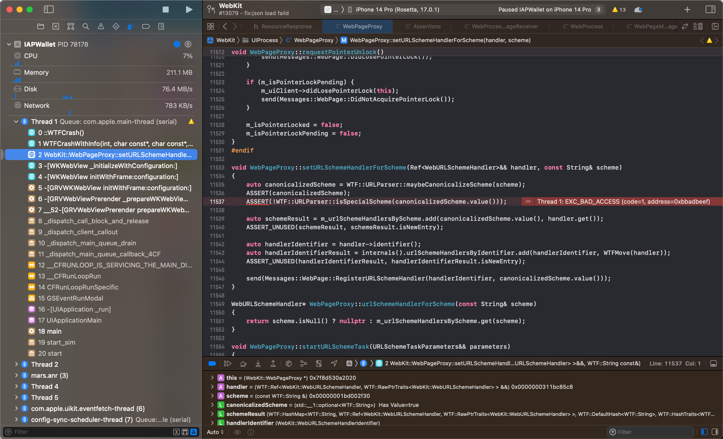Expand the canonicalizedScheme variable
The width and height of the screenshot is (723, 439).
coord(212,405)
